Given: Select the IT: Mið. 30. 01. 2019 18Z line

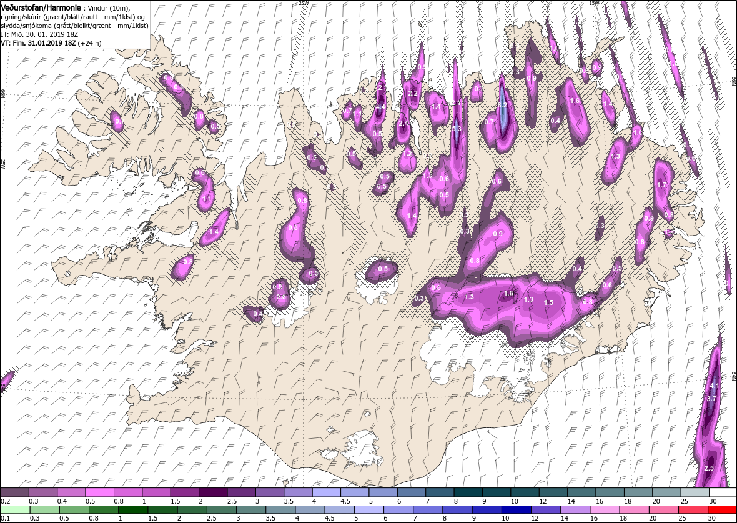Looking at the screenshot, I should 41,34.
